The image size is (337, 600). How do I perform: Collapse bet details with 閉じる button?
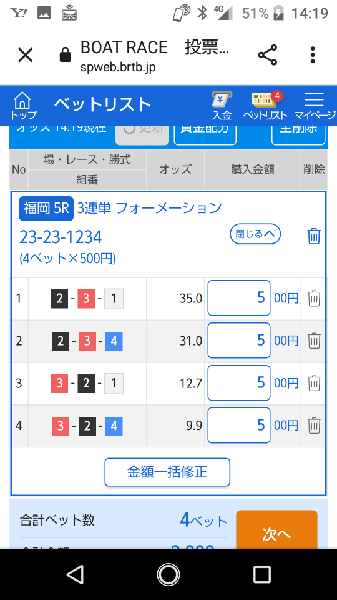255,234
